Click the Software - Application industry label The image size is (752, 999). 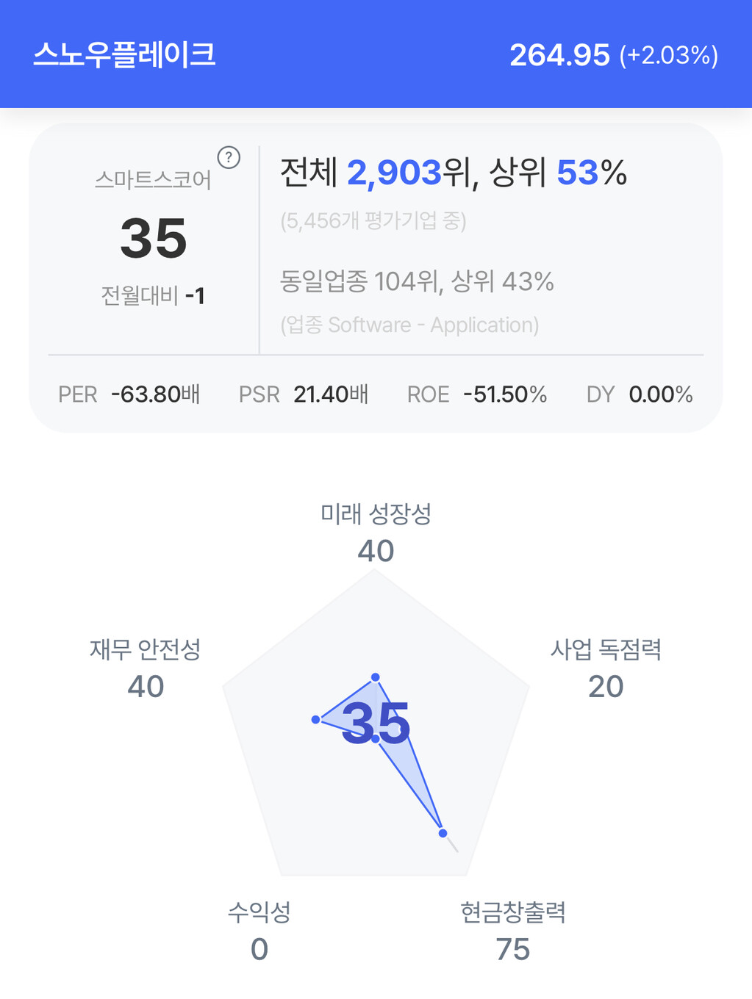click(409, 325)
